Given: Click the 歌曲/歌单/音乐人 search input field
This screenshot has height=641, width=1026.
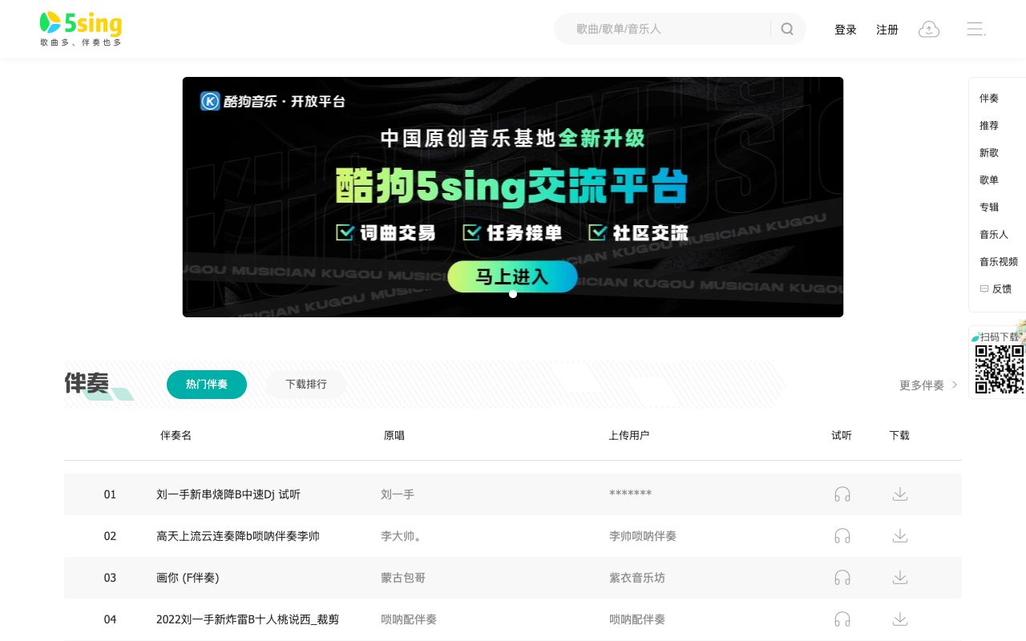Looking at the screenshot, I should coord(665,28).
